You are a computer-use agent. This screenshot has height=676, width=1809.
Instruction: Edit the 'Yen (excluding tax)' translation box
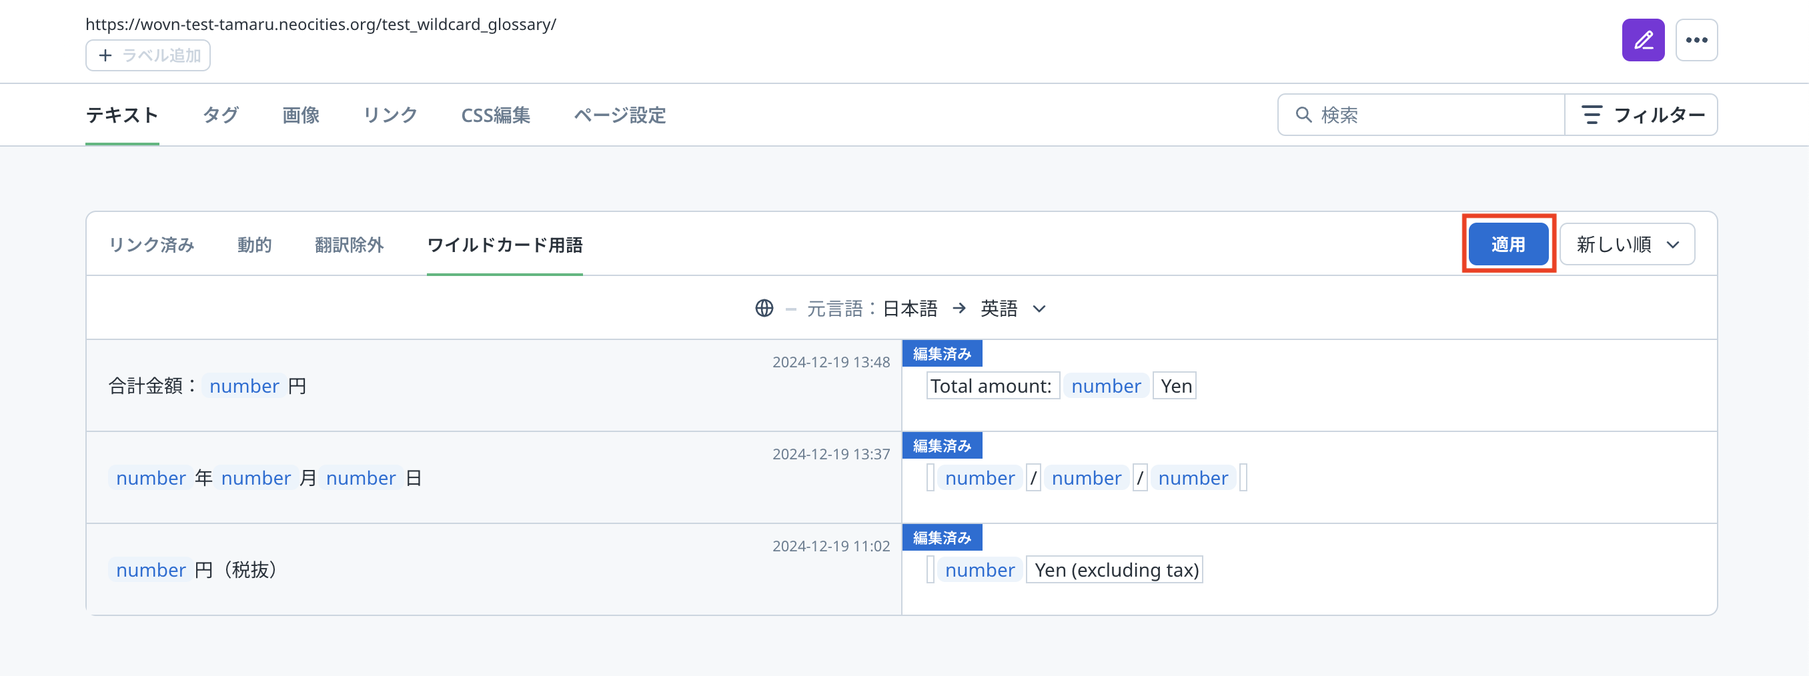[x=1115, y=570]
